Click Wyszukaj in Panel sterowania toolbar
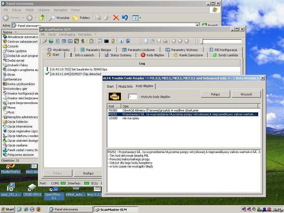 point(59,18)
